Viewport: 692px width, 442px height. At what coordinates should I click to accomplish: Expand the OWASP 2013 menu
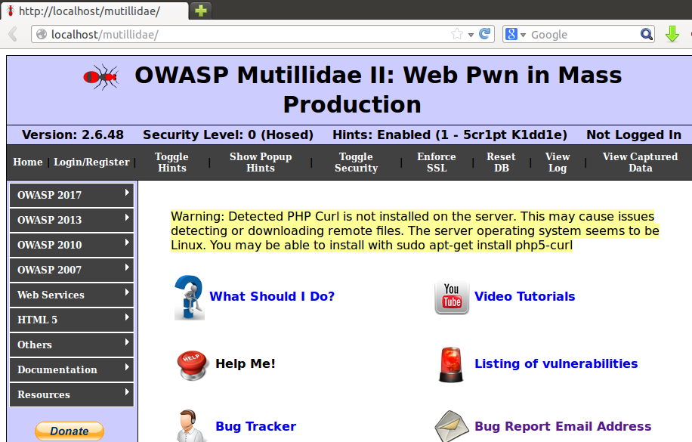(x=72, y=220)
